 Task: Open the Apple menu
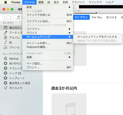tap(5, 2)
